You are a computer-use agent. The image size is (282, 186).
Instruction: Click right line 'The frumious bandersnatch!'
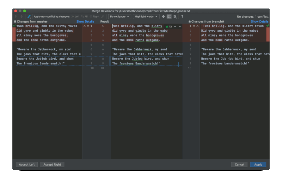[225, 63]
